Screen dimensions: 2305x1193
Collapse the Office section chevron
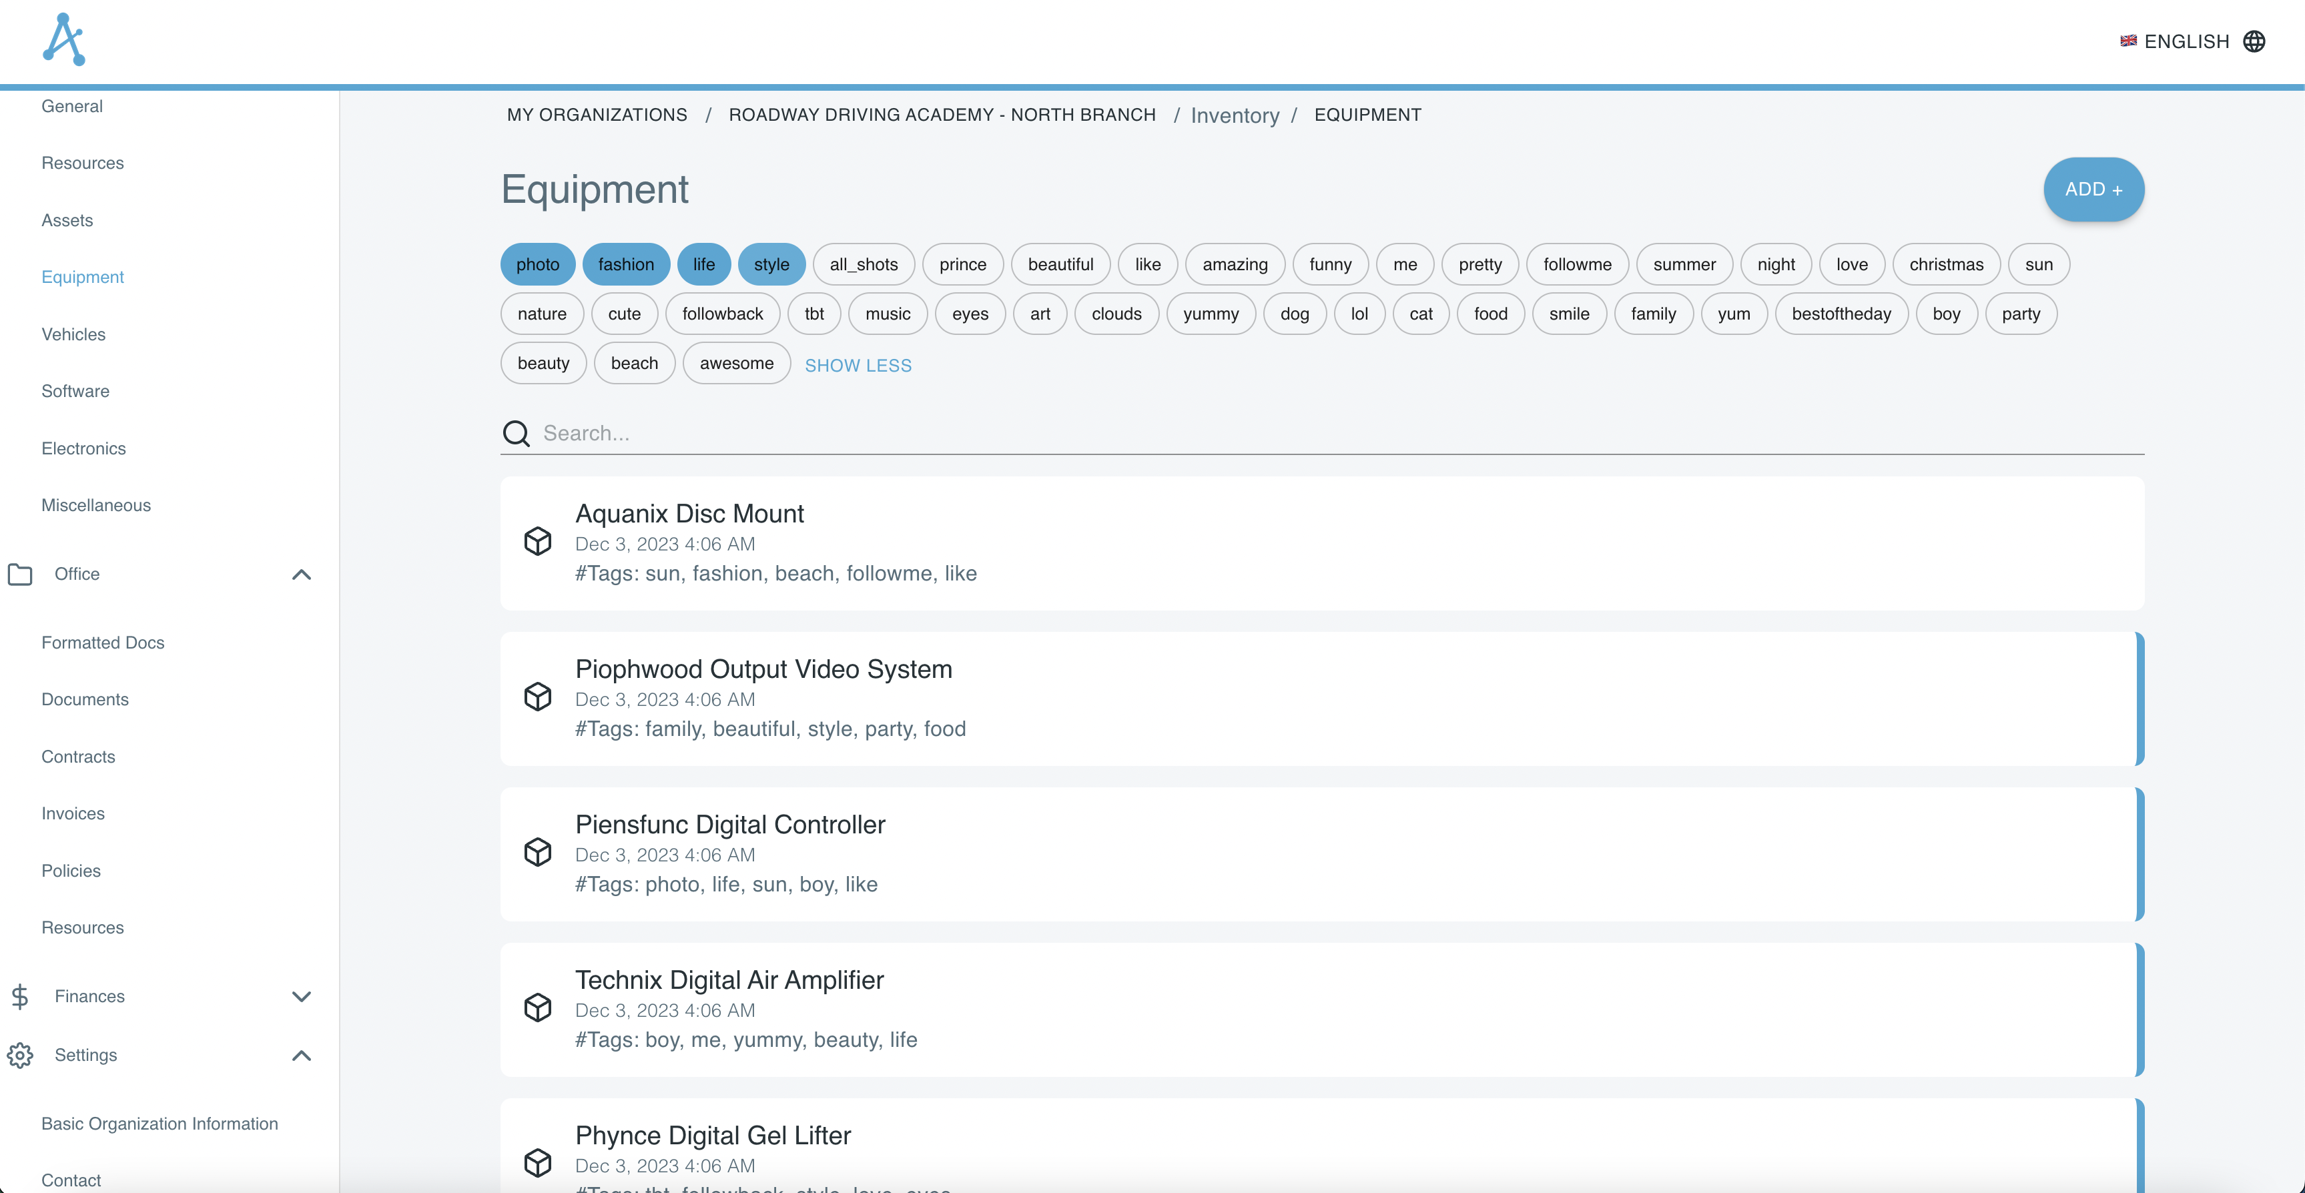[x=302, y=574]
